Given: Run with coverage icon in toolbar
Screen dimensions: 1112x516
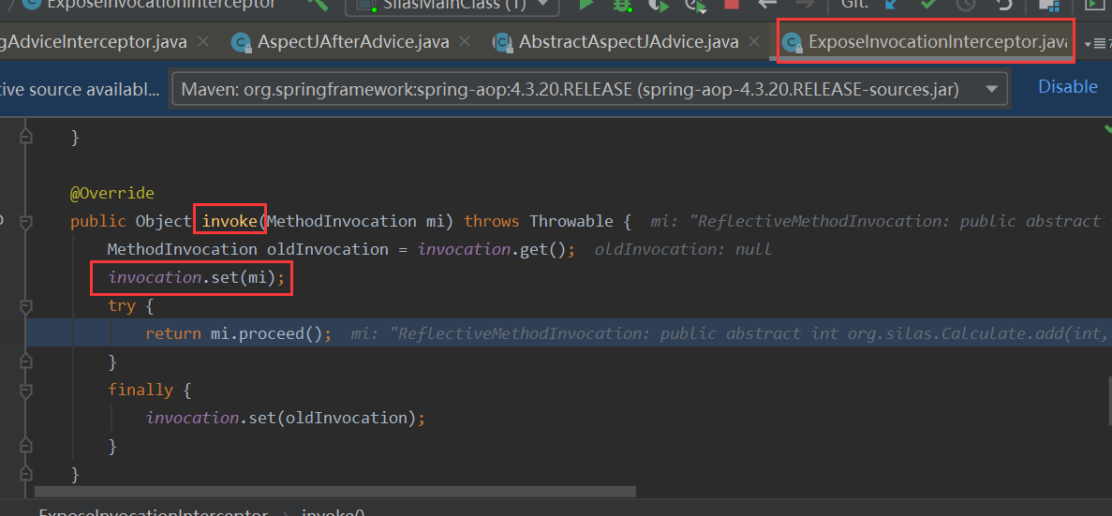Looking at the screenshot, I should (660, 5).
